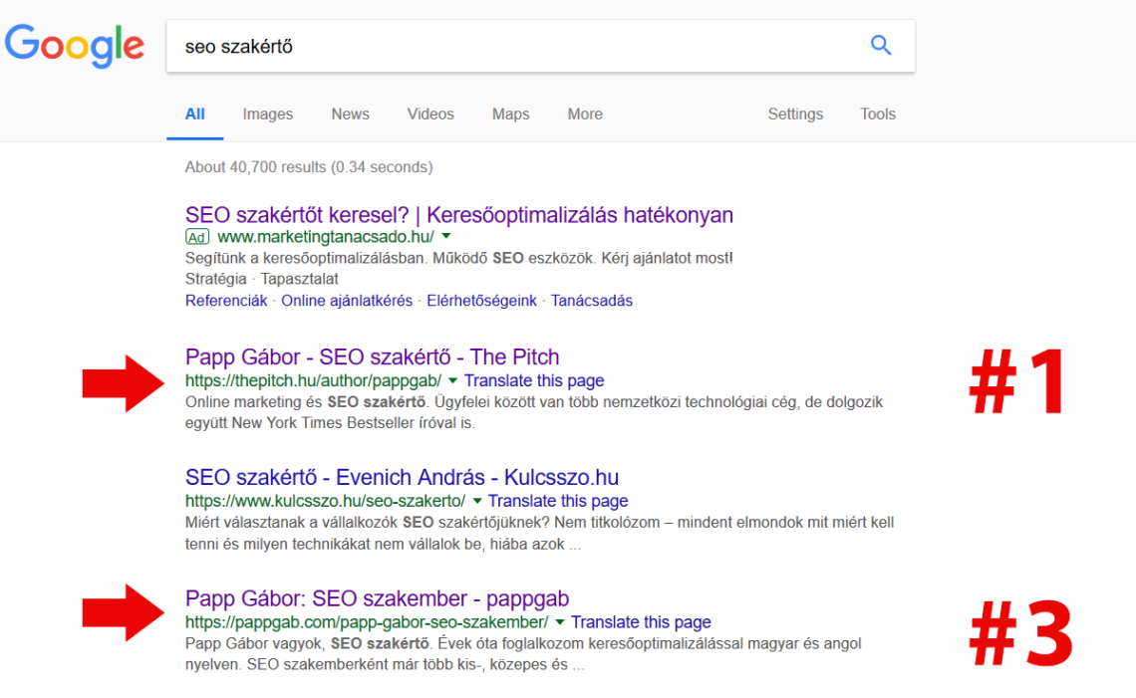Click snippet beginning 'Papp Gábor vagyok'
This screenshot has height=698, width=1136.
[523, 654]
